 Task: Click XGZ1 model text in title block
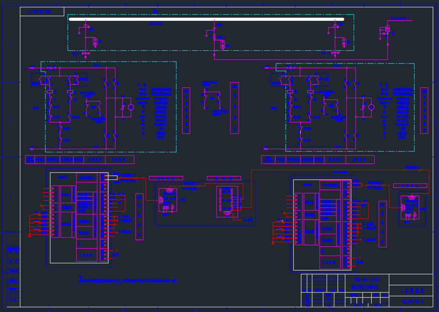coord(367,280)
